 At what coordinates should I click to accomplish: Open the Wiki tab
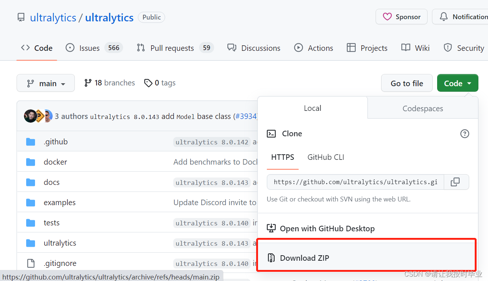click(x=415, y=48)
